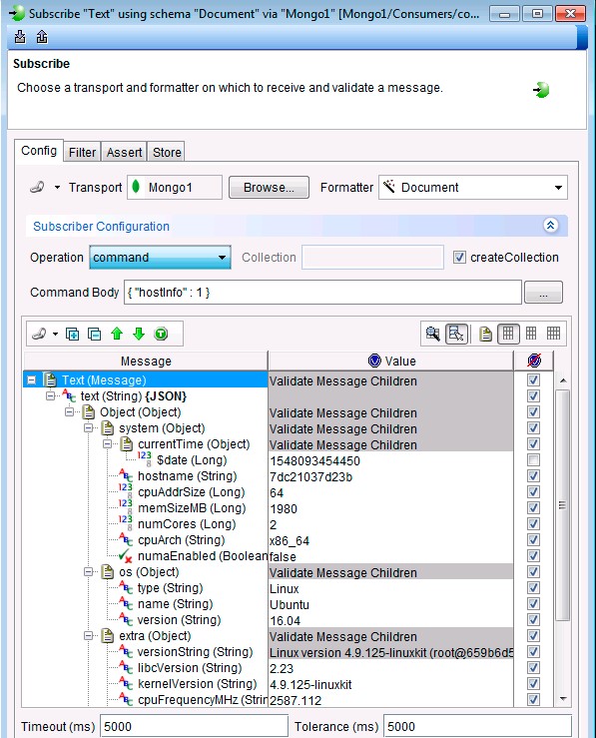This screenshot has height=738, width=596.
Task: Click the green move up arrow
Action: coord(117,335)
